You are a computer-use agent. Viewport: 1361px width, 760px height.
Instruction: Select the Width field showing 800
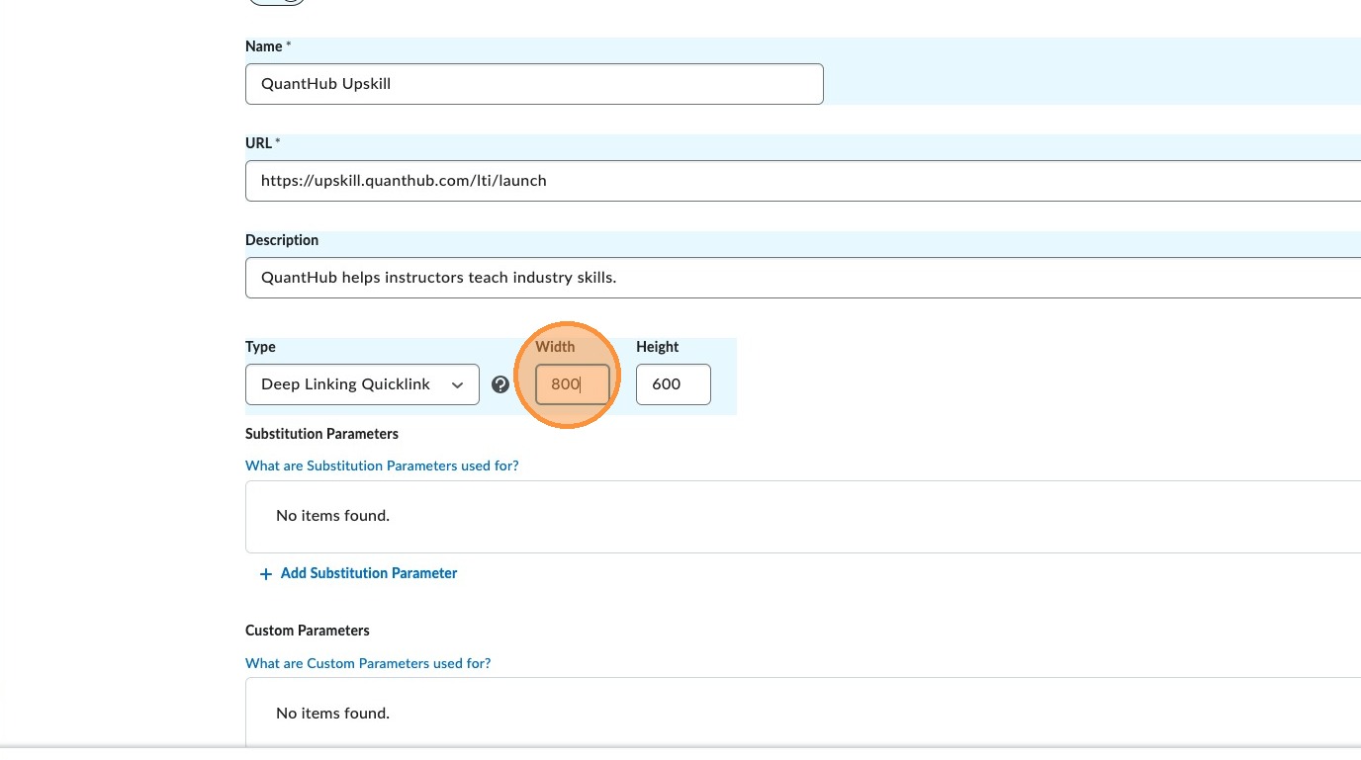tap(572, 384)
